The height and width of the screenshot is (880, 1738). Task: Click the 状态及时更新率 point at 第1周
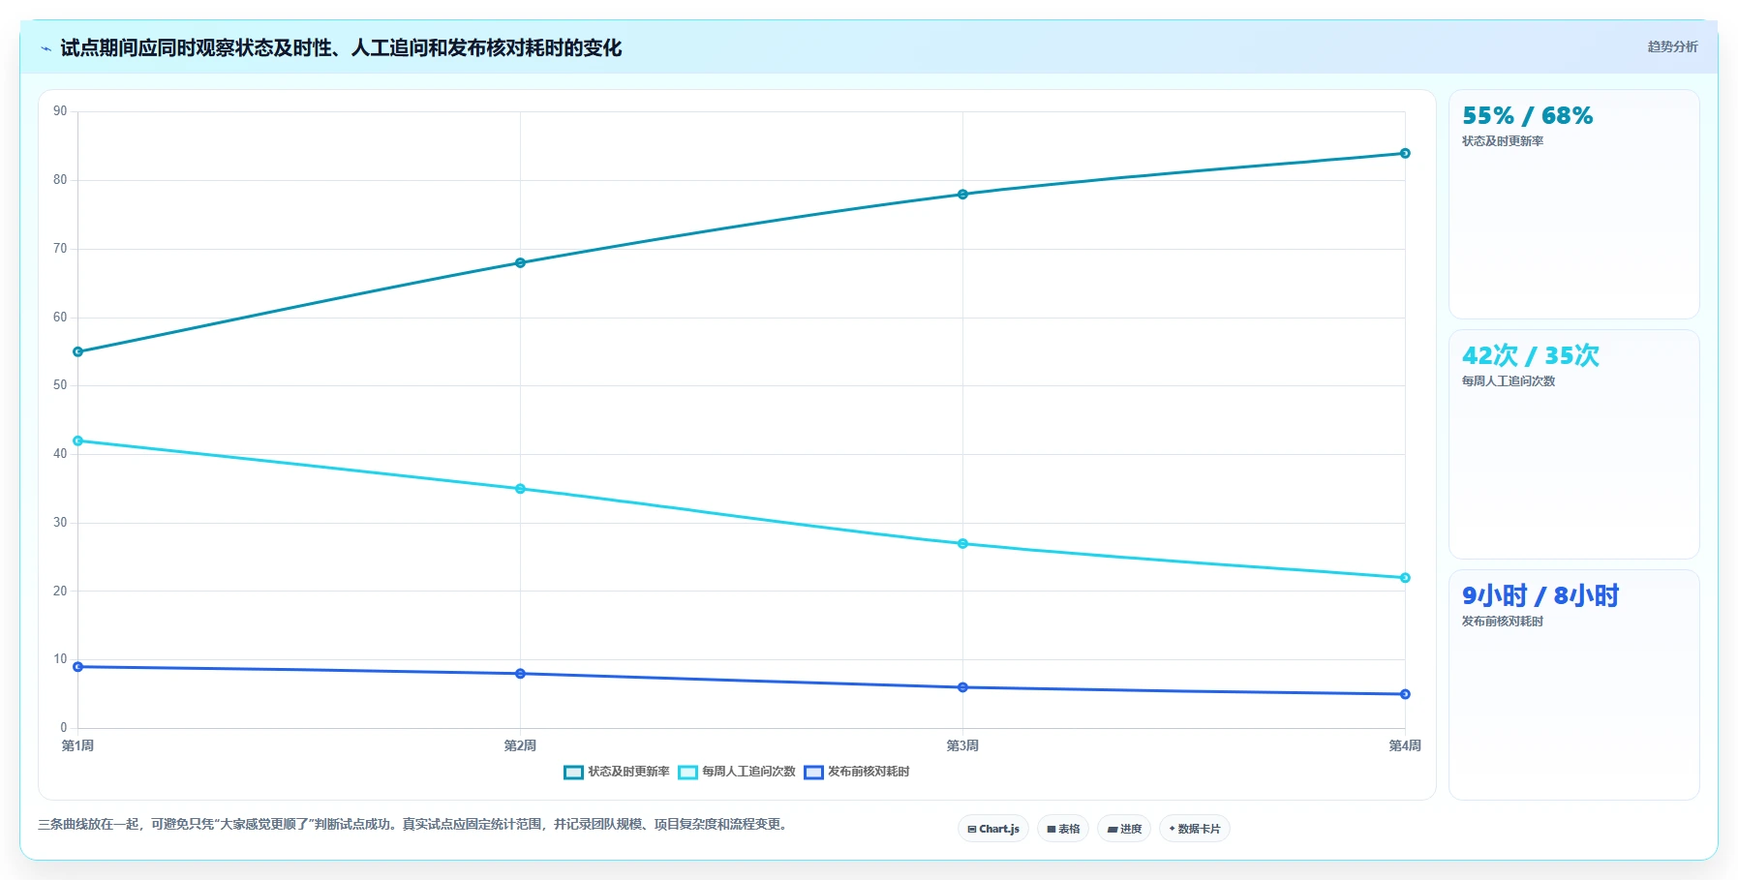(78, 352)
